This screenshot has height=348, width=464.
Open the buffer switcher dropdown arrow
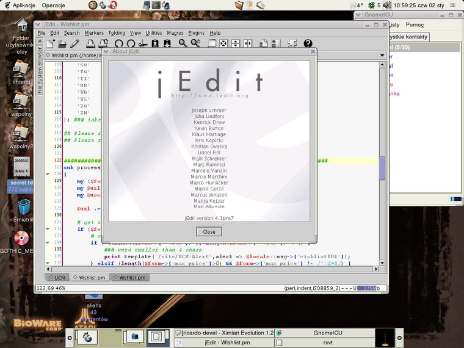coord(382,56)
